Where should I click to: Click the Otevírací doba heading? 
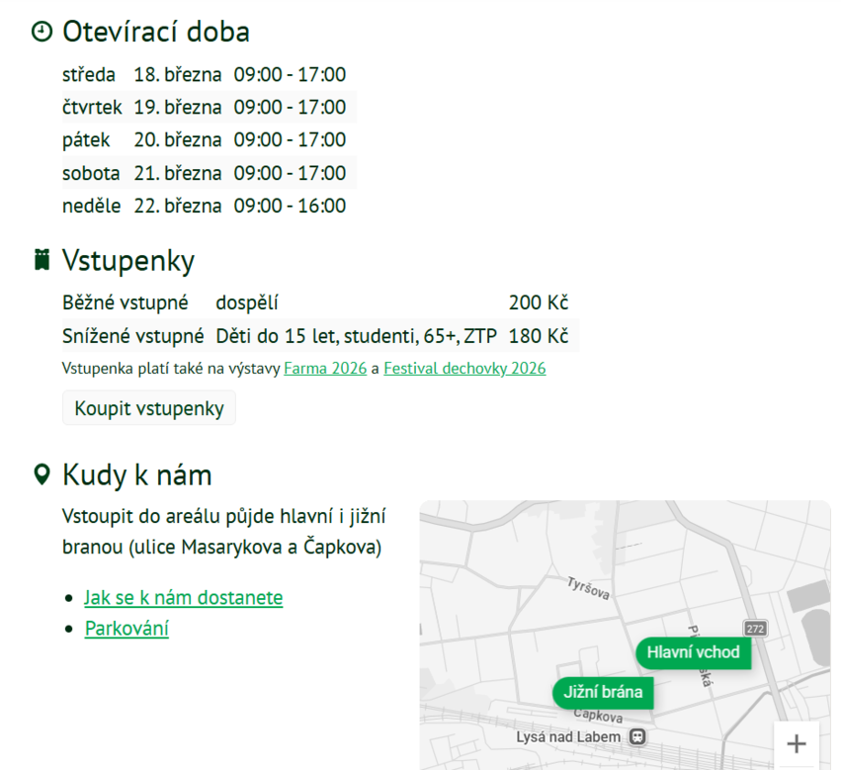pyautogui.click(x=155, y=32)
